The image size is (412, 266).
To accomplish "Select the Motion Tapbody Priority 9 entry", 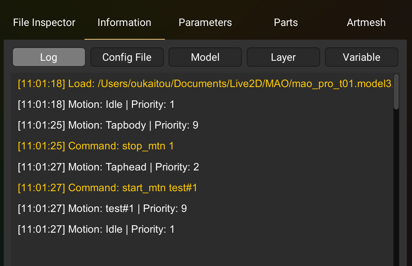I will pyautogui.click(x=108, y=125).
